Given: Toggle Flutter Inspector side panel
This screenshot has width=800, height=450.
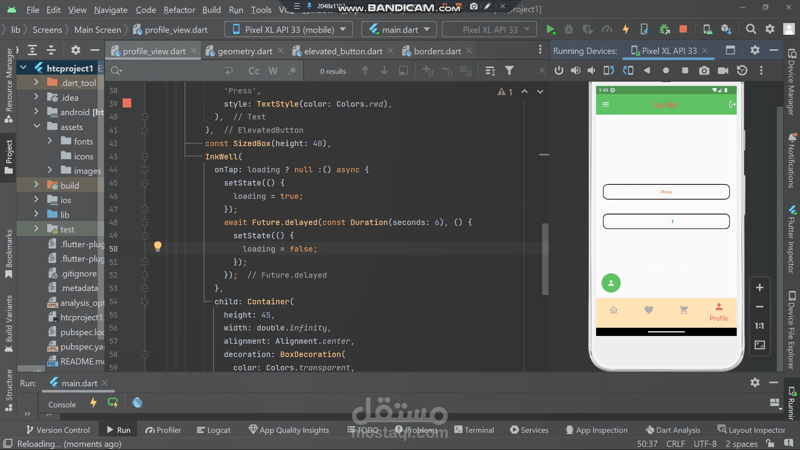Looking at the screenshot, I should pos(792,239).
